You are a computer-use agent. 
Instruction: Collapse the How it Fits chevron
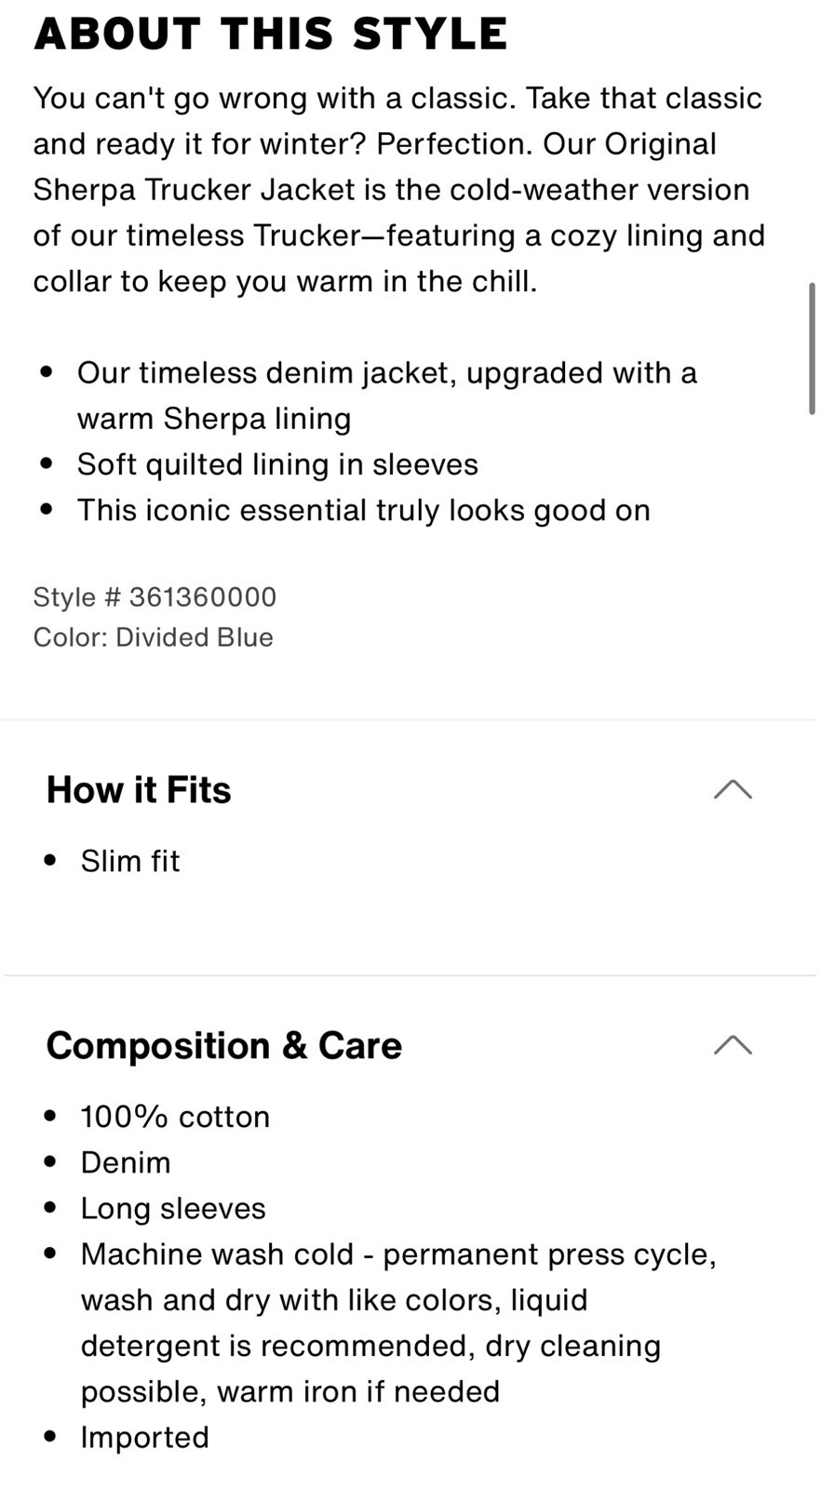733,789
